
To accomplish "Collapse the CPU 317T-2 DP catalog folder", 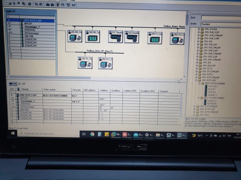I will click(x=196, y=80).
